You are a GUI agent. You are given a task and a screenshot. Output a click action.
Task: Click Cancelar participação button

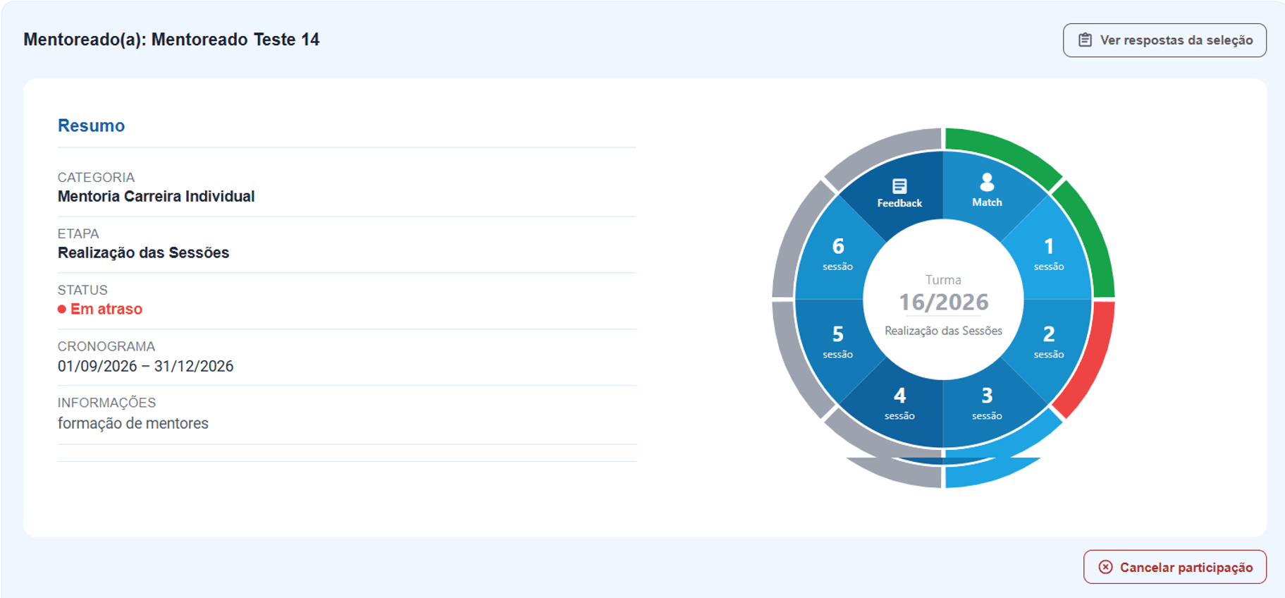(1175, 567)
